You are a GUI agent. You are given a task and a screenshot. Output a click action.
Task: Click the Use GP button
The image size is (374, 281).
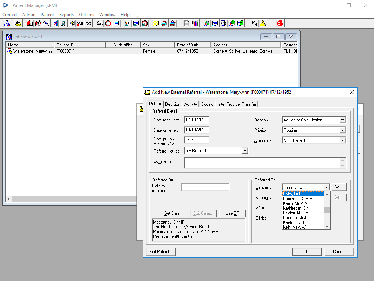pos(232,213)
